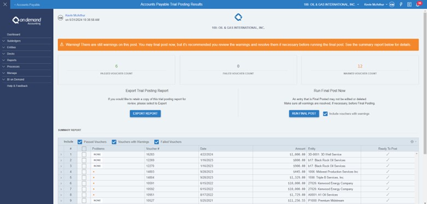The image size is (427, 204).
Task: Click the Kevin McArthur name link in header
Action: (75, 15)
